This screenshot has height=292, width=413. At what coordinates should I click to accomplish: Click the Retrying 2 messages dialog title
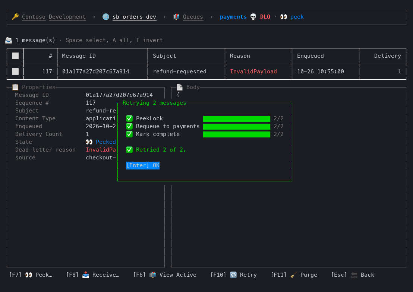[x=154, y=103]
